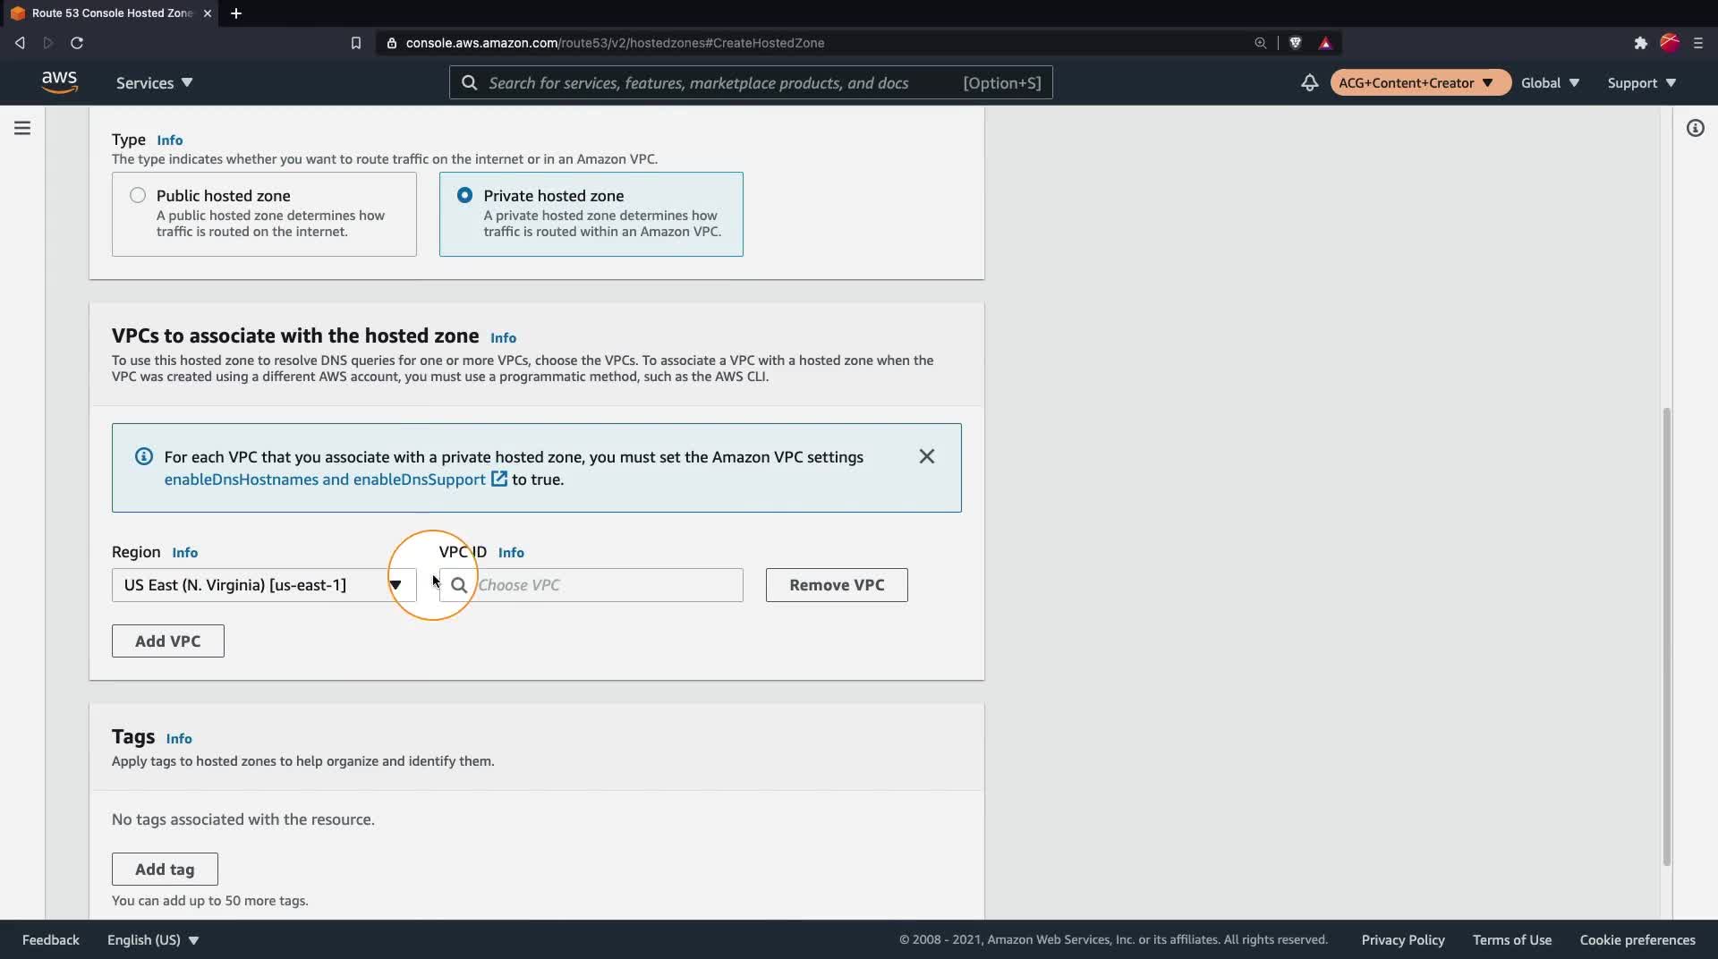Click the address bar lock icon
Image resolution: width=1718 pixels, height=959 pixels.
(391, 43)
